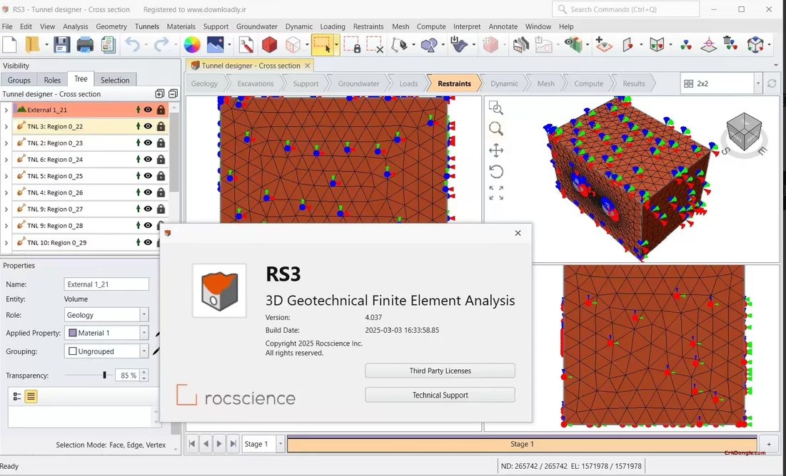Open the Tunnels menu

[147, 26]
